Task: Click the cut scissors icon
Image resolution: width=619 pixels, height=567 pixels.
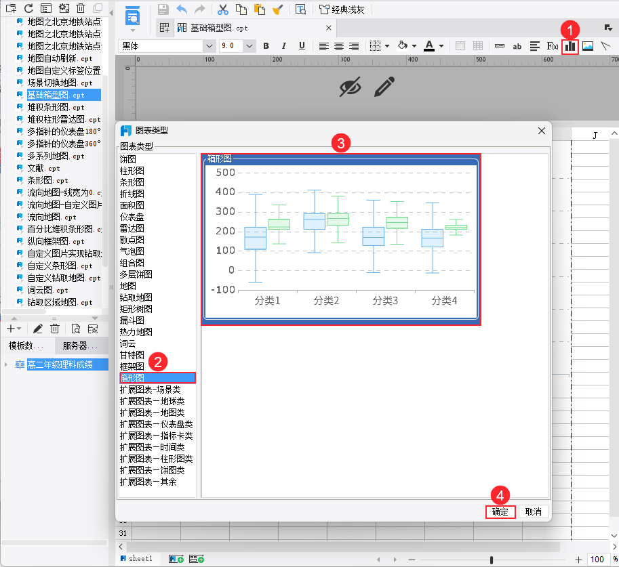Action: [222, 9]
